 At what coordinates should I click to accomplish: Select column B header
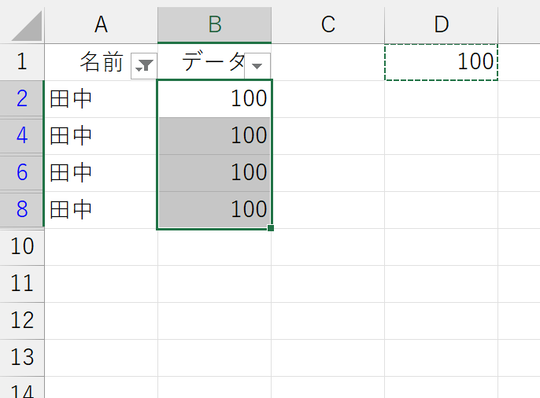tap(214, 23)
